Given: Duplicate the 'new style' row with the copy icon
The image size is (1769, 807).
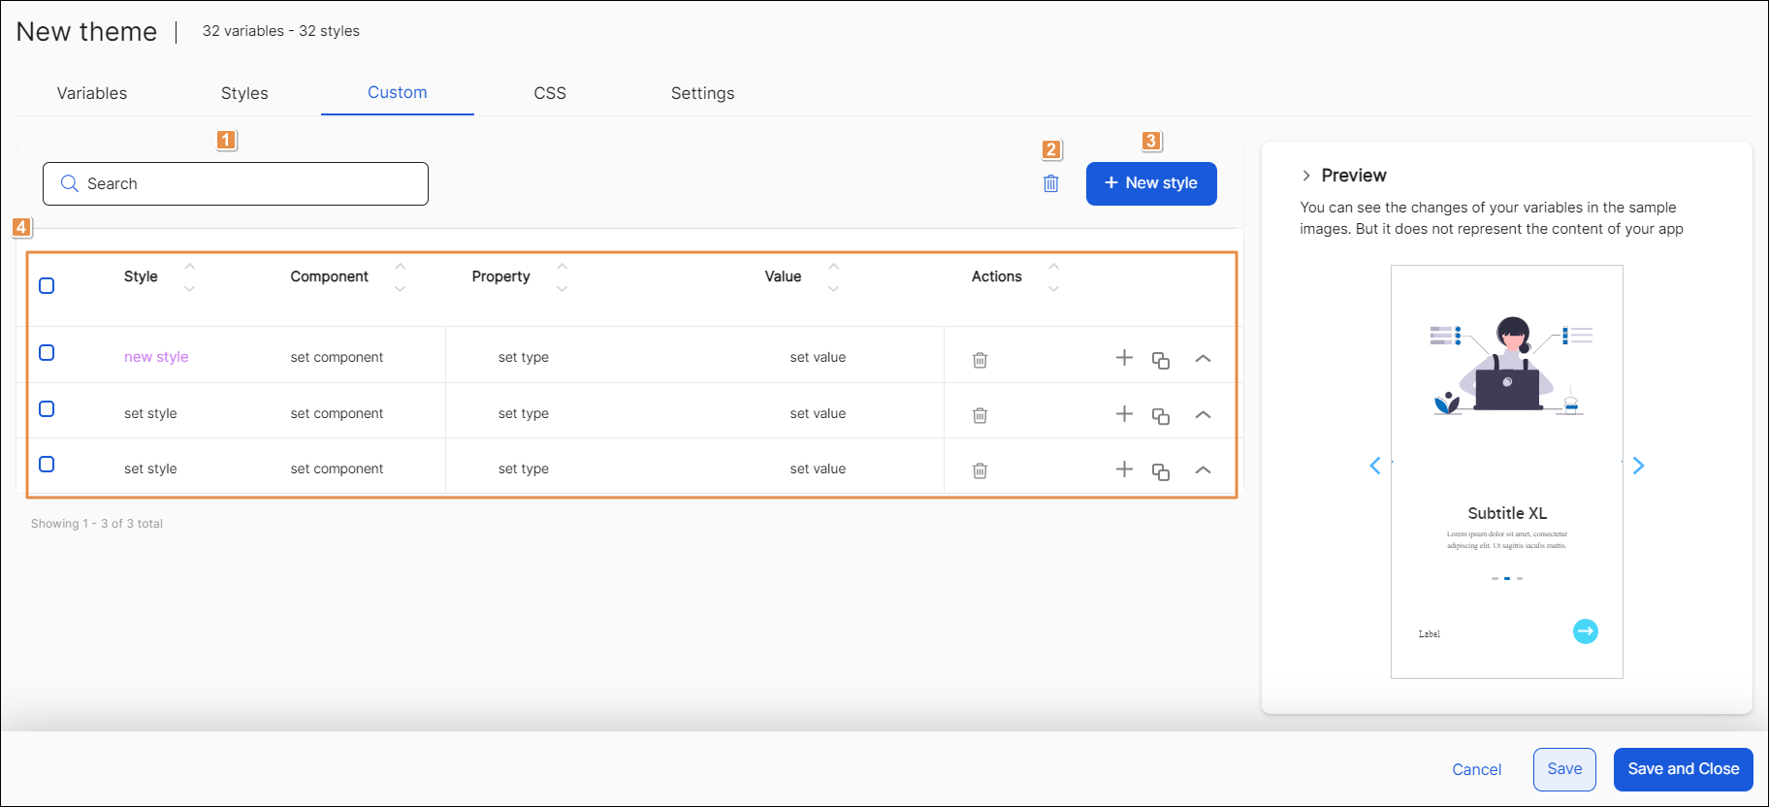Looking at the screenshot, I should [1160, 360].
